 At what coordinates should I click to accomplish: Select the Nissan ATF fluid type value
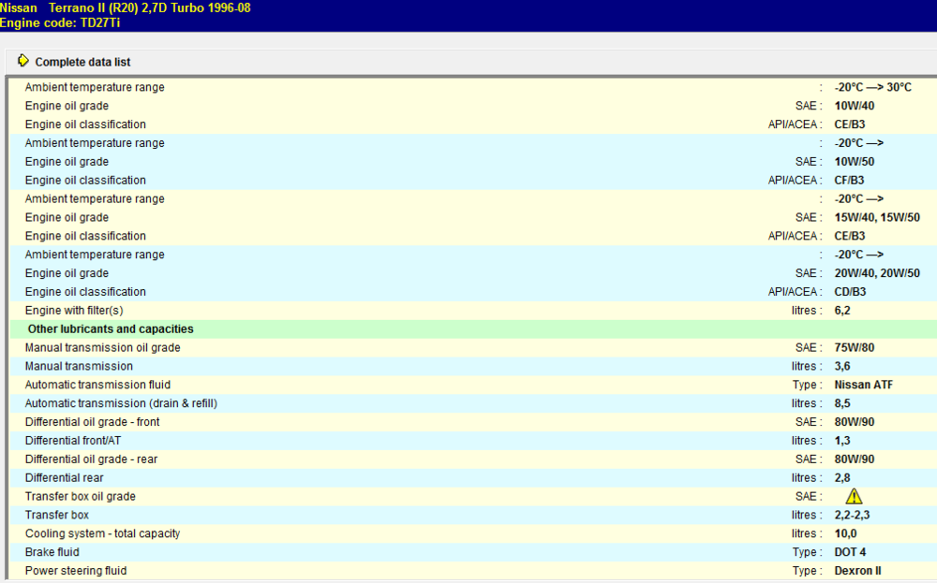click(863, 385)
